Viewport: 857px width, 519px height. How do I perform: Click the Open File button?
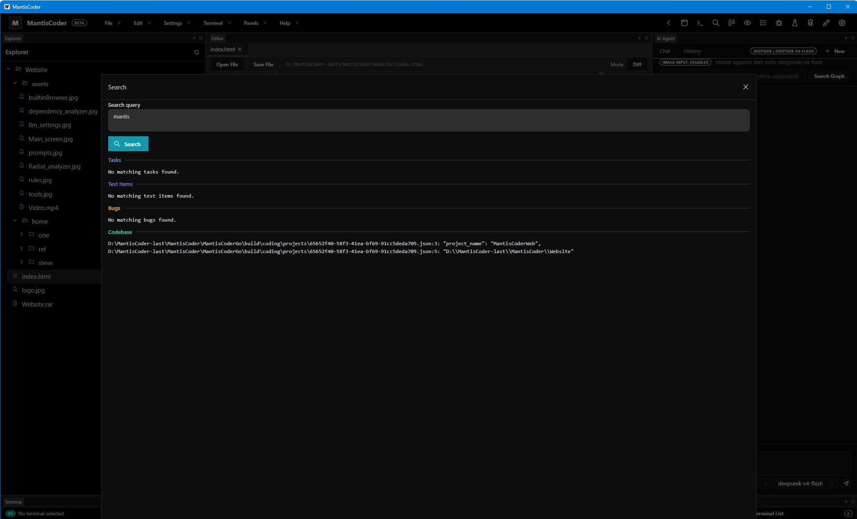[x=227, y=65]
